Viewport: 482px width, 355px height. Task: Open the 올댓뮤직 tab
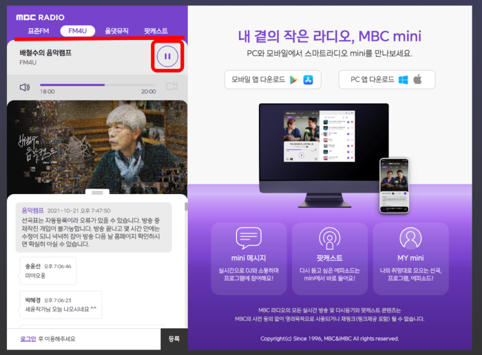pos(116,31)
